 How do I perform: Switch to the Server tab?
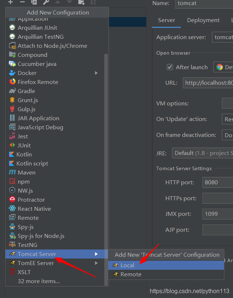(x=166, y=20)
